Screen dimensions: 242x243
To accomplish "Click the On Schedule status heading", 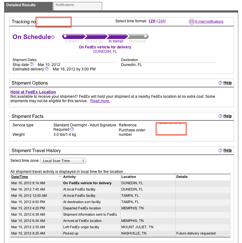I will point(32,37).
